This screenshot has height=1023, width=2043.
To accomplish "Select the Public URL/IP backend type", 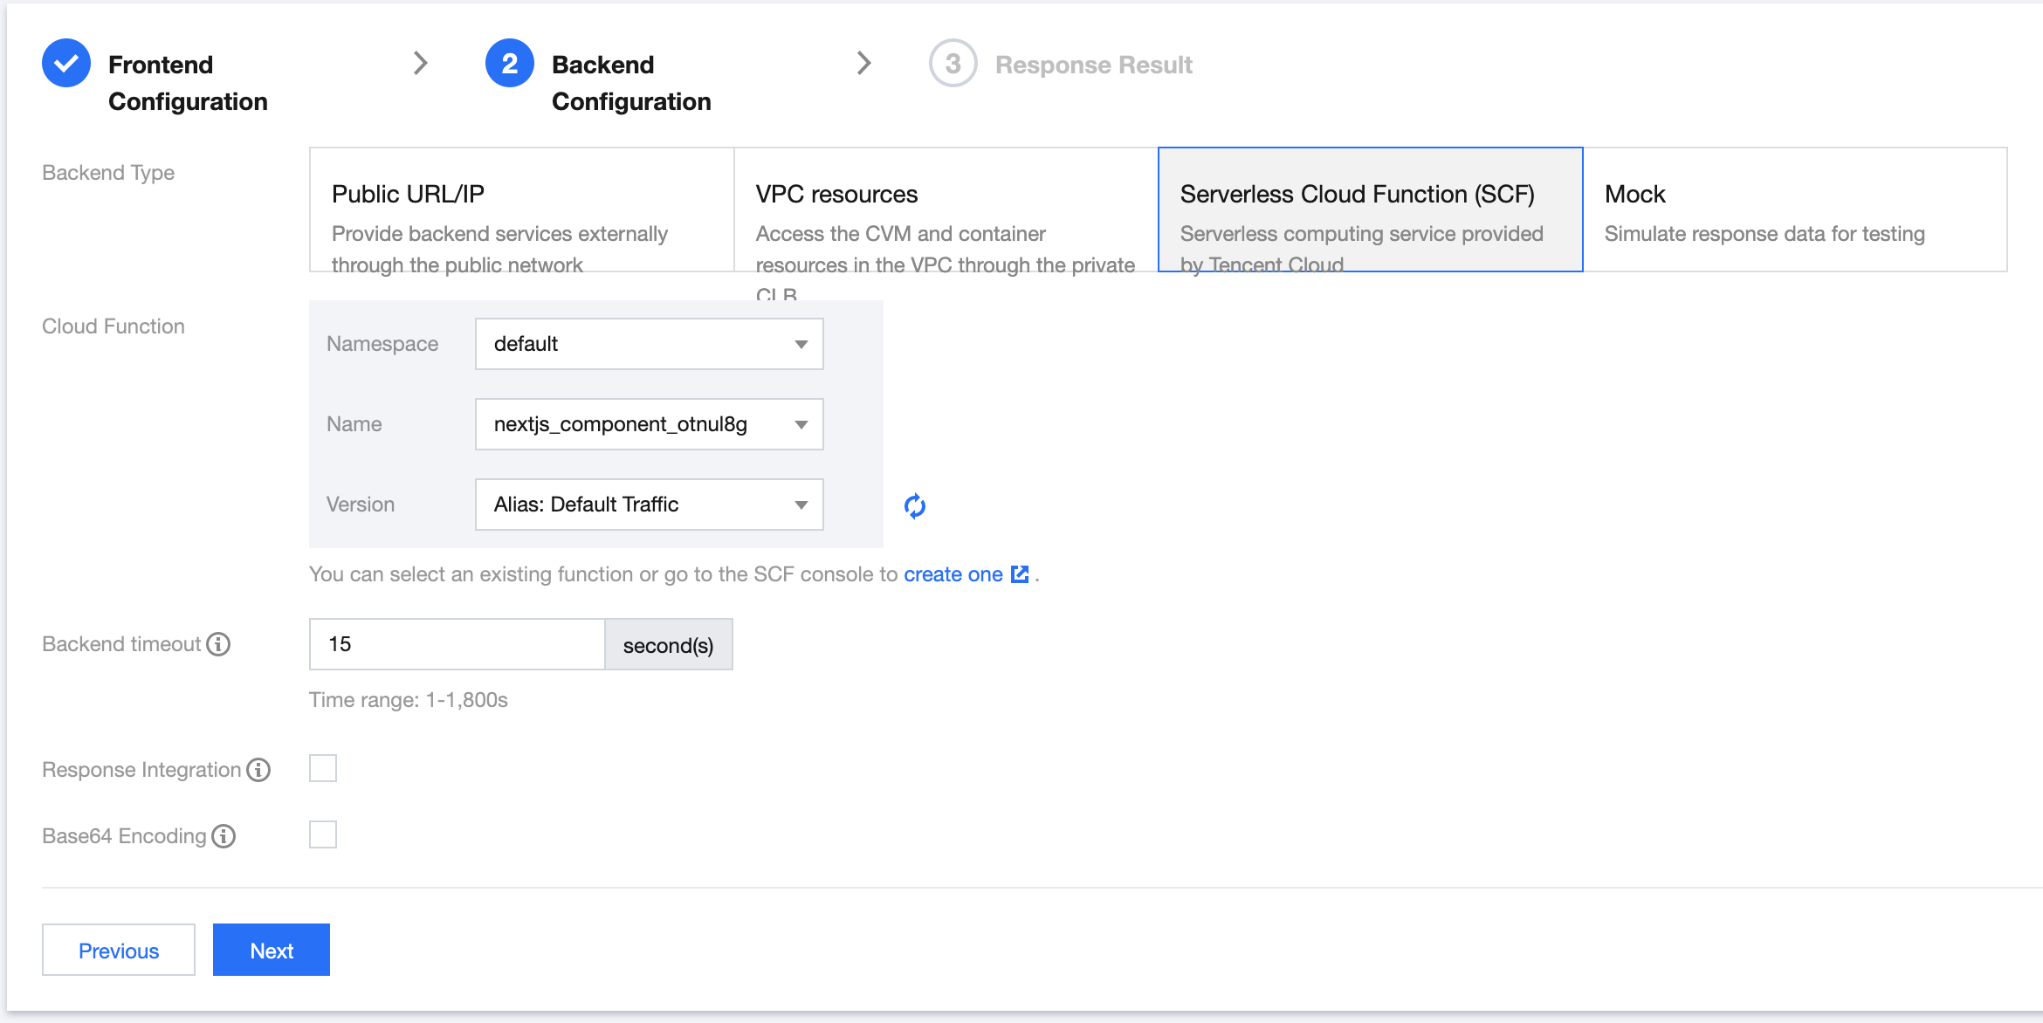I will coord(521,210).
